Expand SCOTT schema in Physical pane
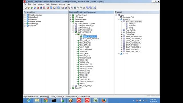Screen dimensions: 183x103 click(119, 54)
